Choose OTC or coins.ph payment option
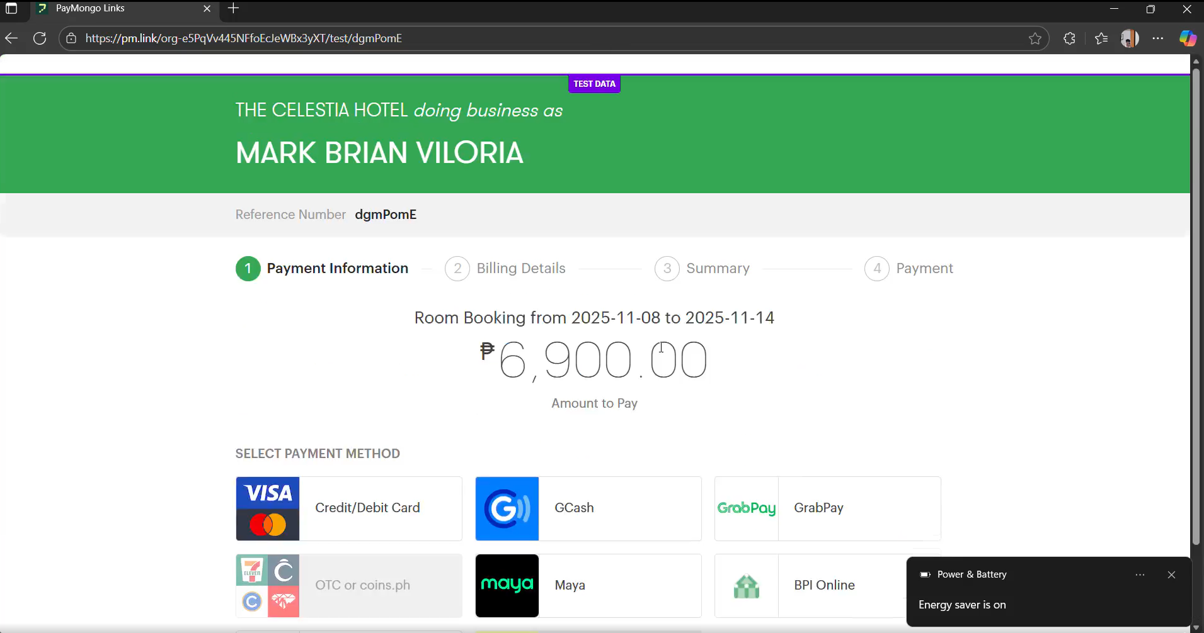 pos(349,586)
